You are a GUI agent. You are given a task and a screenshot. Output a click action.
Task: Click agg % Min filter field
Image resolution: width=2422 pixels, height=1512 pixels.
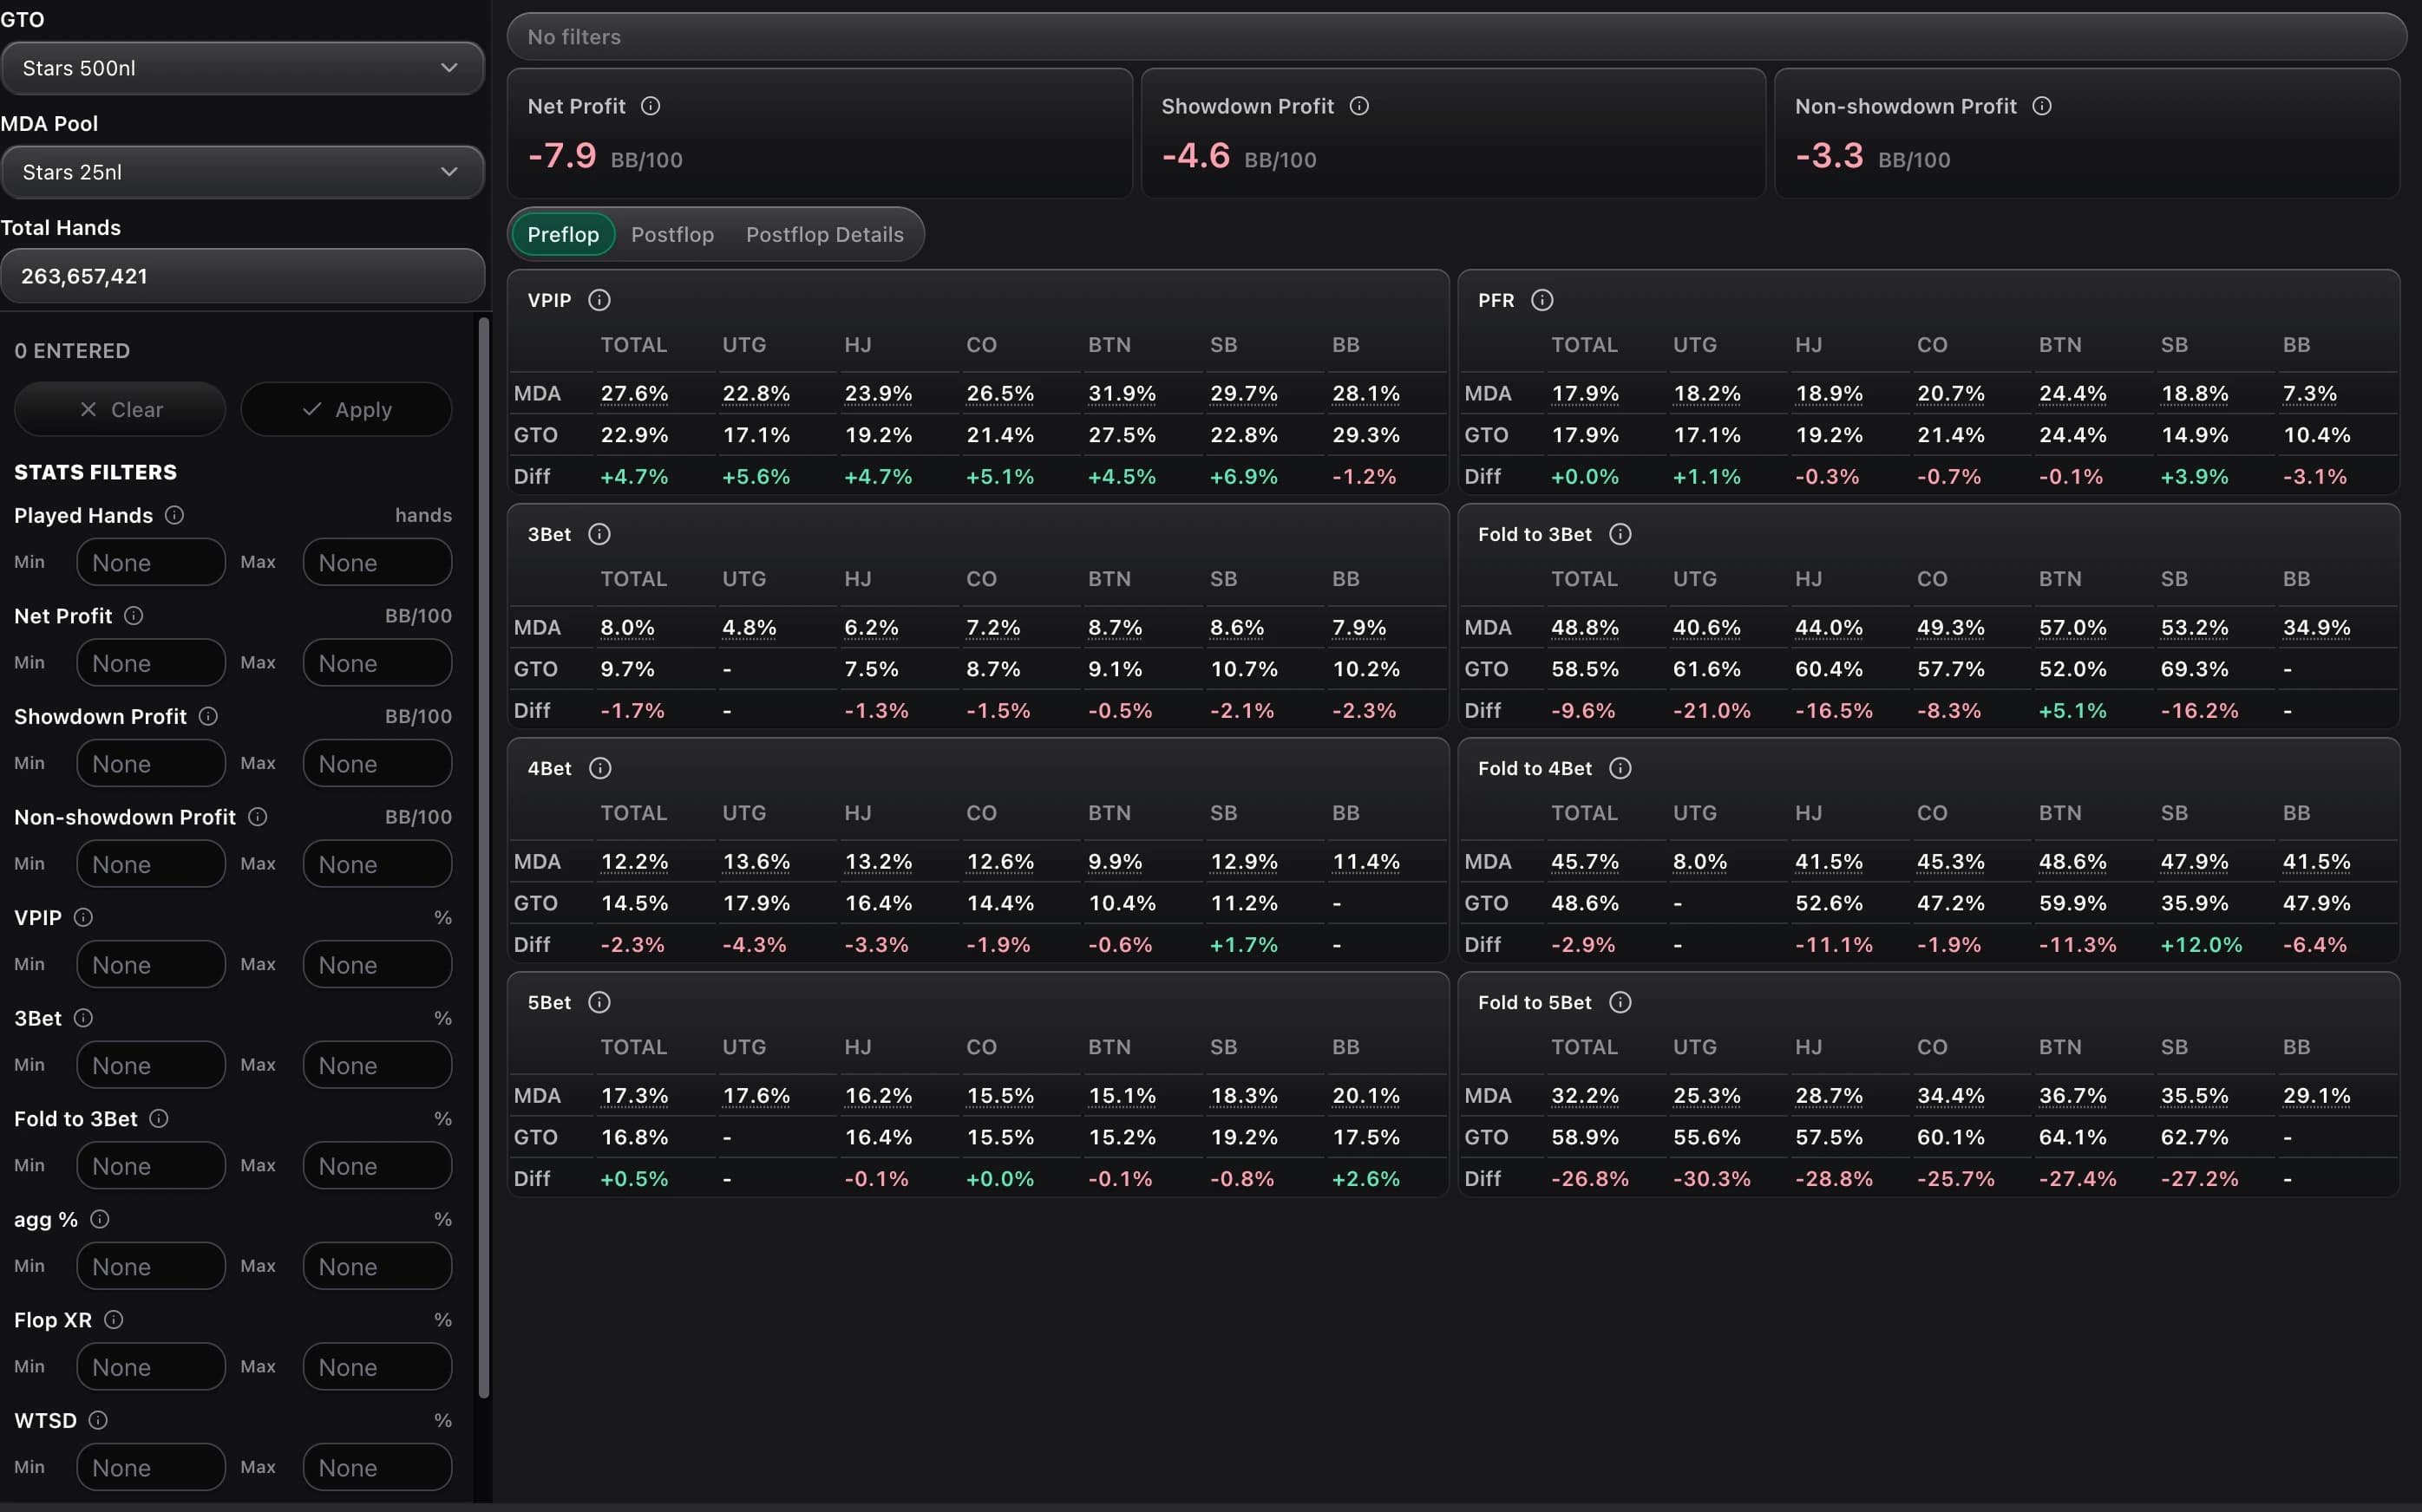[x=151, y=1266]
